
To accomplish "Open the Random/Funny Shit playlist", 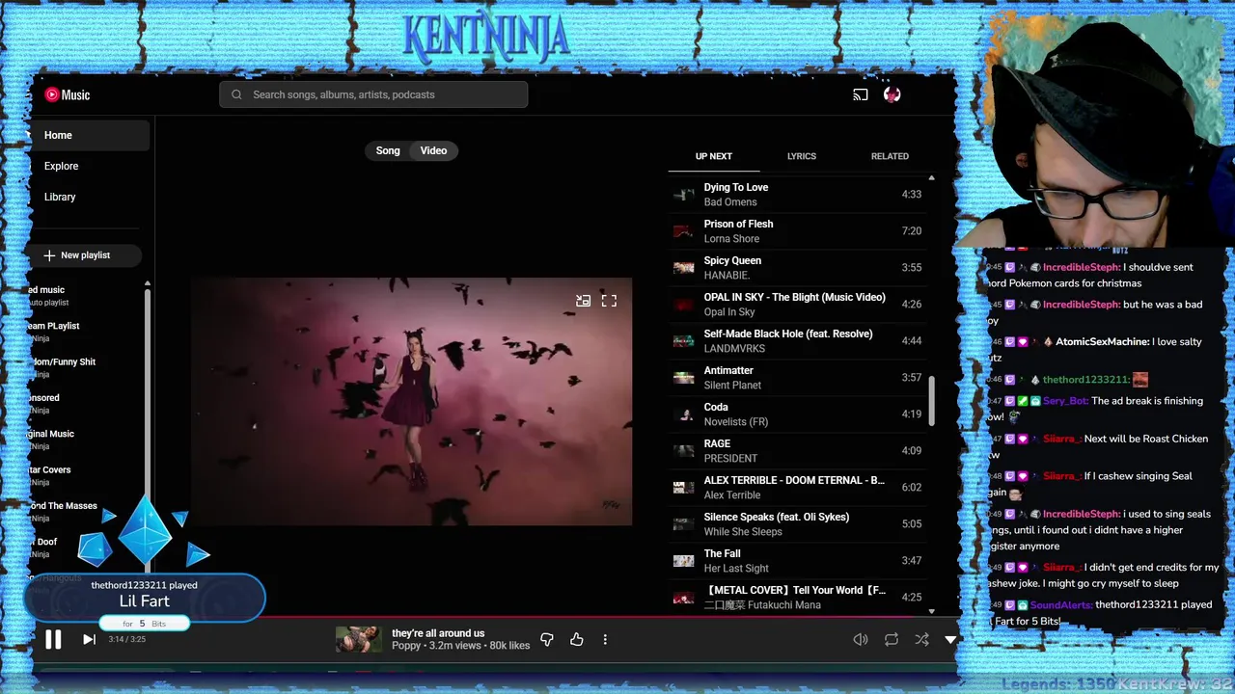I will 62,367.
